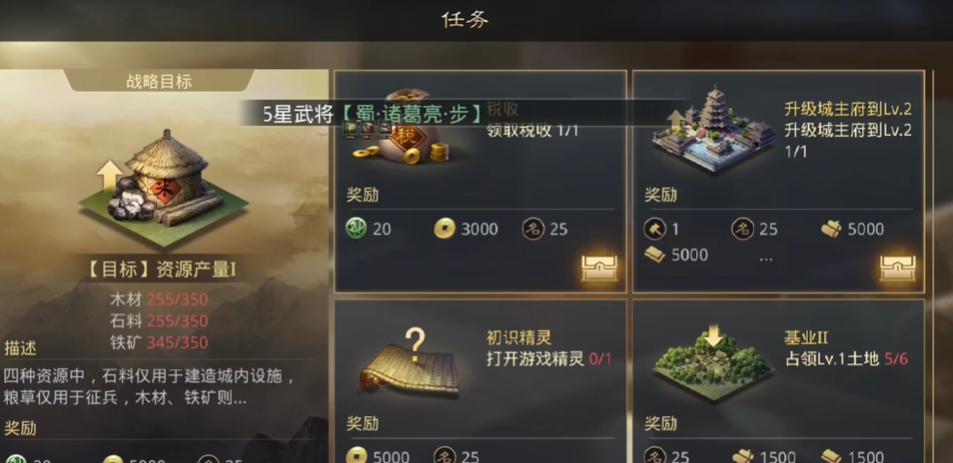
Task: Open the 基业II land occupation task
Action: coord(778,381)
